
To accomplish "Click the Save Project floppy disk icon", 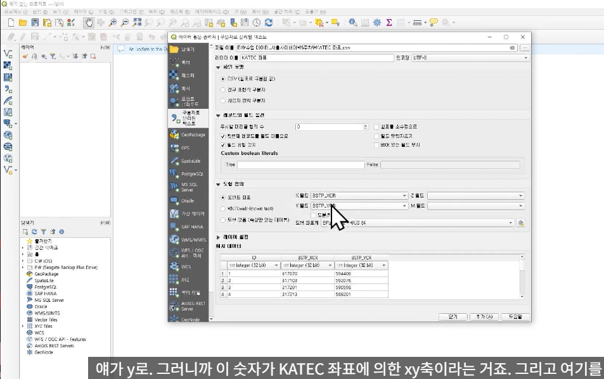I will coord(35,23).
